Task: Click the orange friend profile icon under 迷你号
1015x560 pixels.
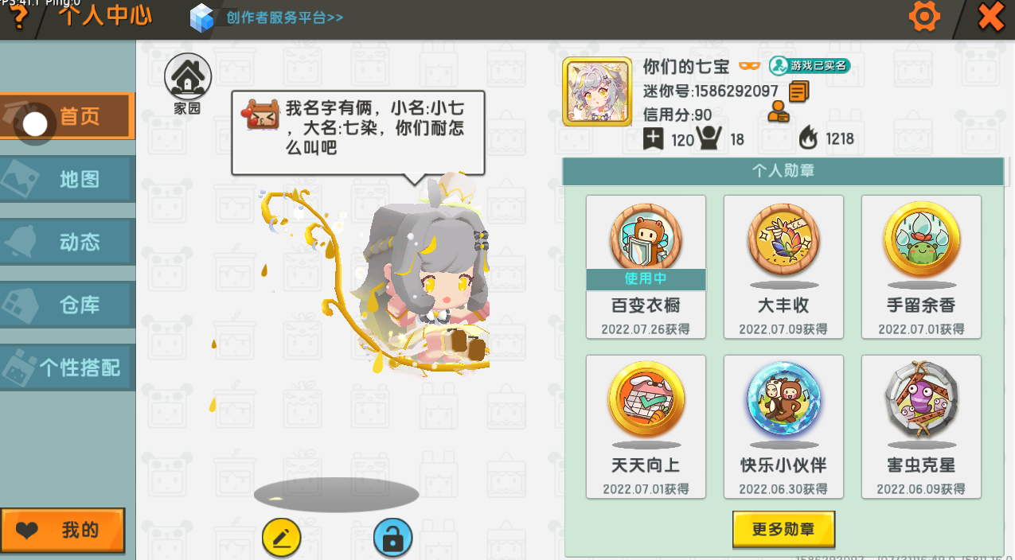Action: click(x=779, y=113)
